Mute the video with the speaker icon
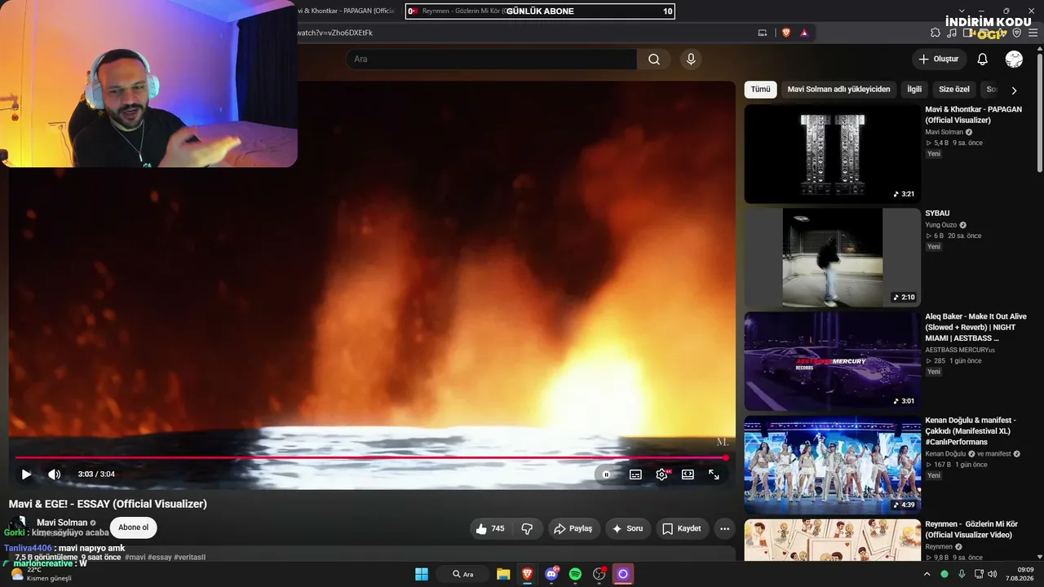The image size is (1044, 587). pyautogui.click(x=55, y=474)
